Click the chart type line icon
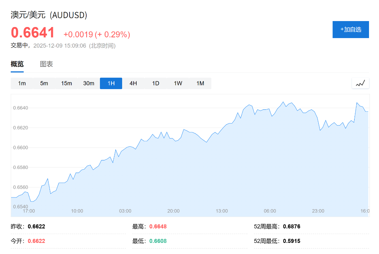 point(360,83)
